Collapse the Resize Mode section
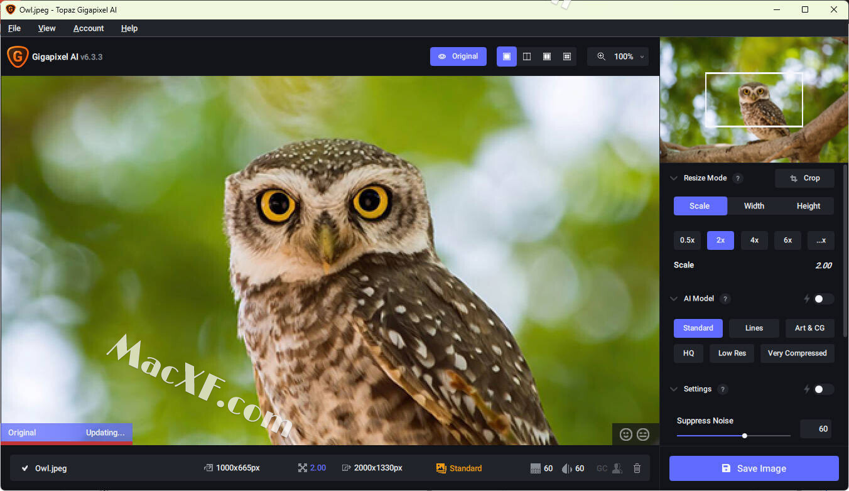Viewport: 849px width, 491px height. click(x=674, y=178)
